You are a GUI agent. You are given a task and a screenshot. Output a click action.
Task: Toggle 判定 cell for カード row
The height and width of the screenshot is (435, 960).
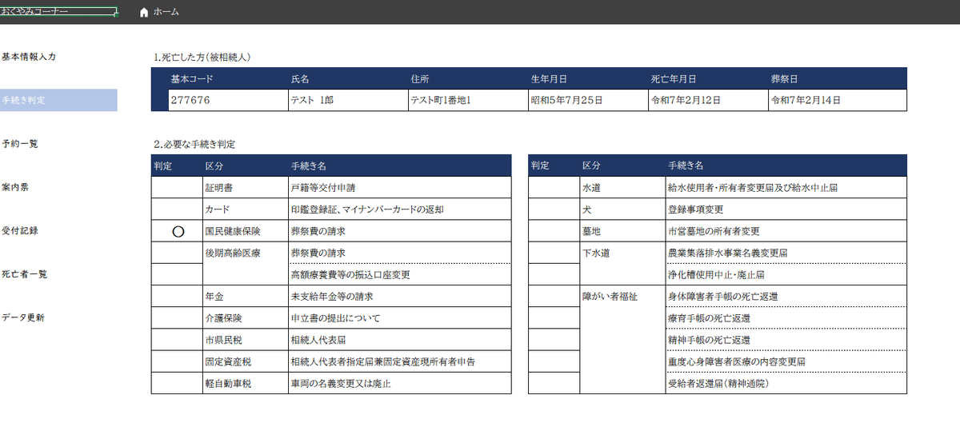(177, 209)
